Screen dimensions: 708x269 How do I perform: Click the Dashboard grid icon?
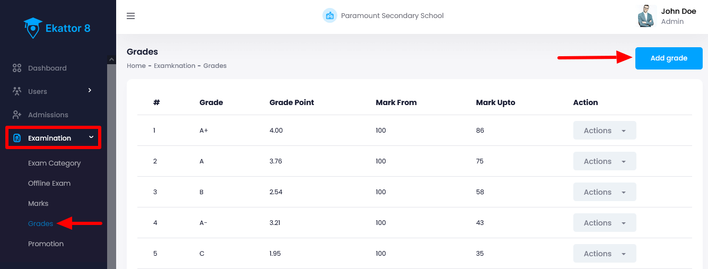click(17, 68)
